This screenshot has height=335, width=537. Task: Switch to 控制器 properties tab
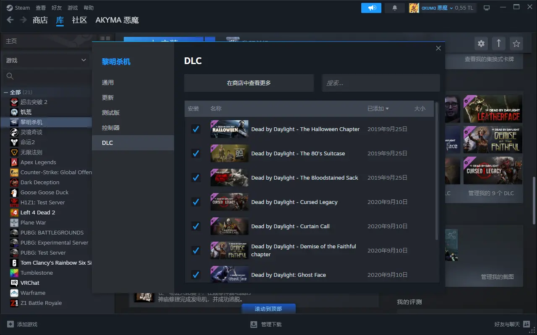coord(133,128)
